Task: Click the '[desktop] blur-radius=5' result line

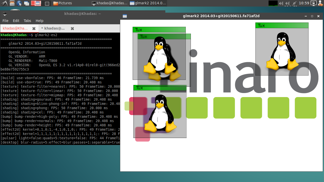Action: tap(60, 142)
